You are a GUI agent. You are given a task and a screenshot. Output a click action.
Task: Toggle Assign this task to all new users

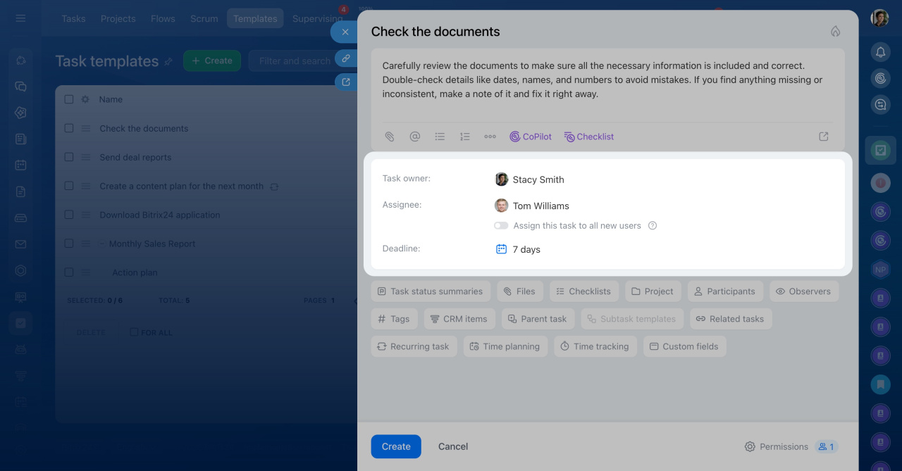tap(501, 226)
